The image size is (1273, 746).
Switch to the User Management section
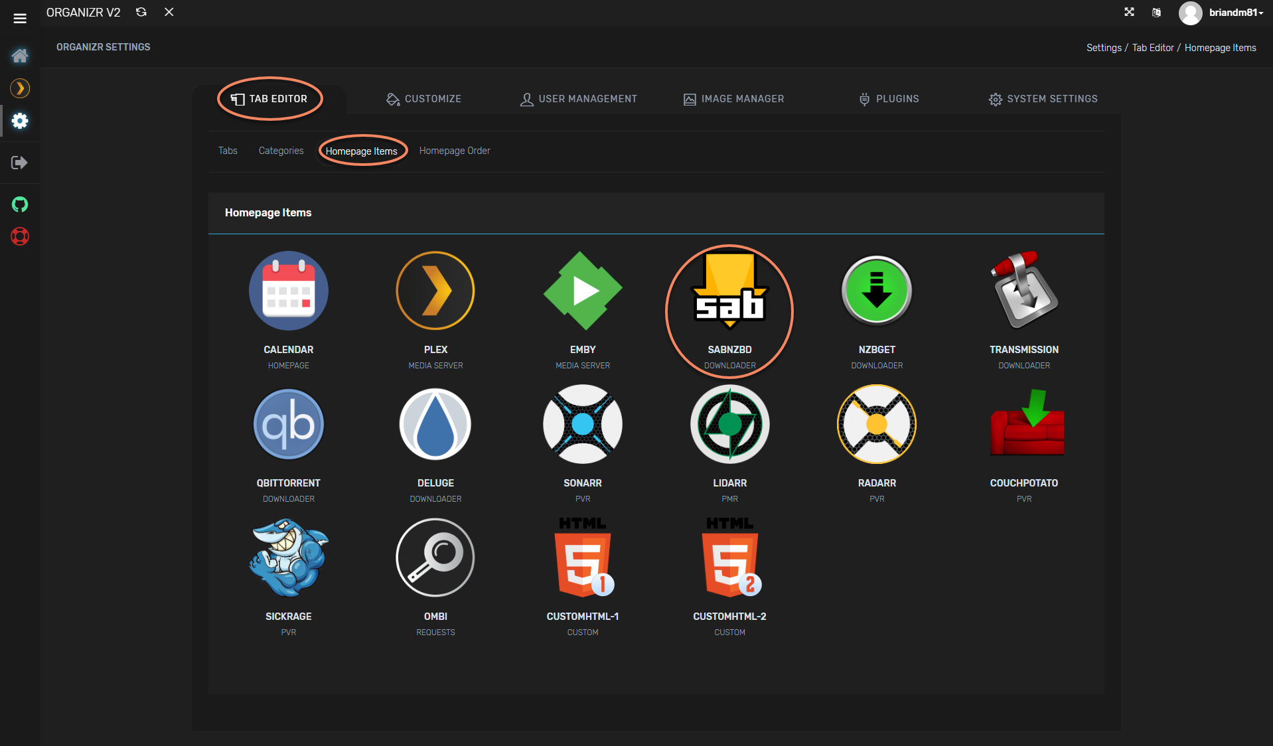tap(579, 99)
